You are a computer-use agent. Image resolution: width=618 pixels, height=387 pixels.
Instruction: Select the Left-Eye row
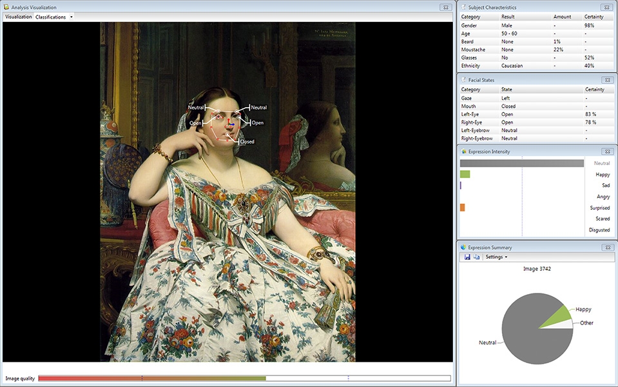[x=537, y=114]
